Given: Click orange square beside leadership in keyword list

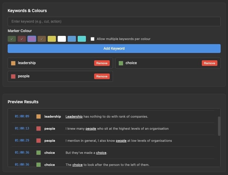Looking at the screenshot, I should click(13, 63).
